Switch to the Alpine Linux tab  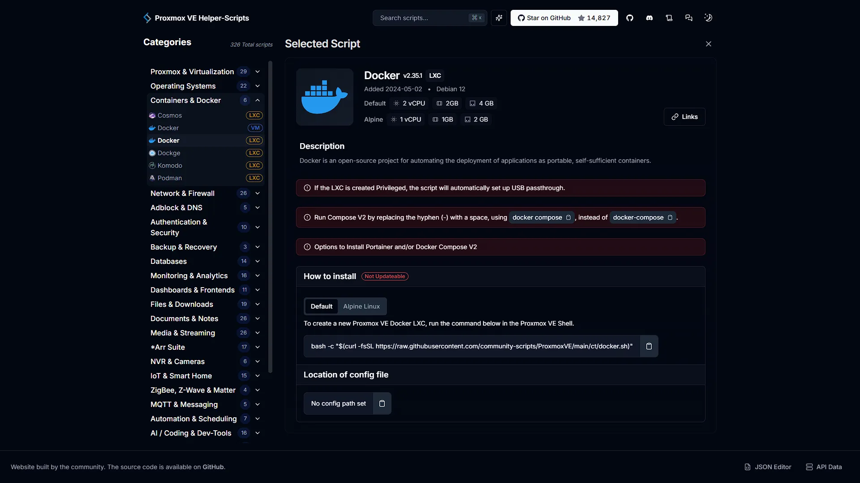361,306
